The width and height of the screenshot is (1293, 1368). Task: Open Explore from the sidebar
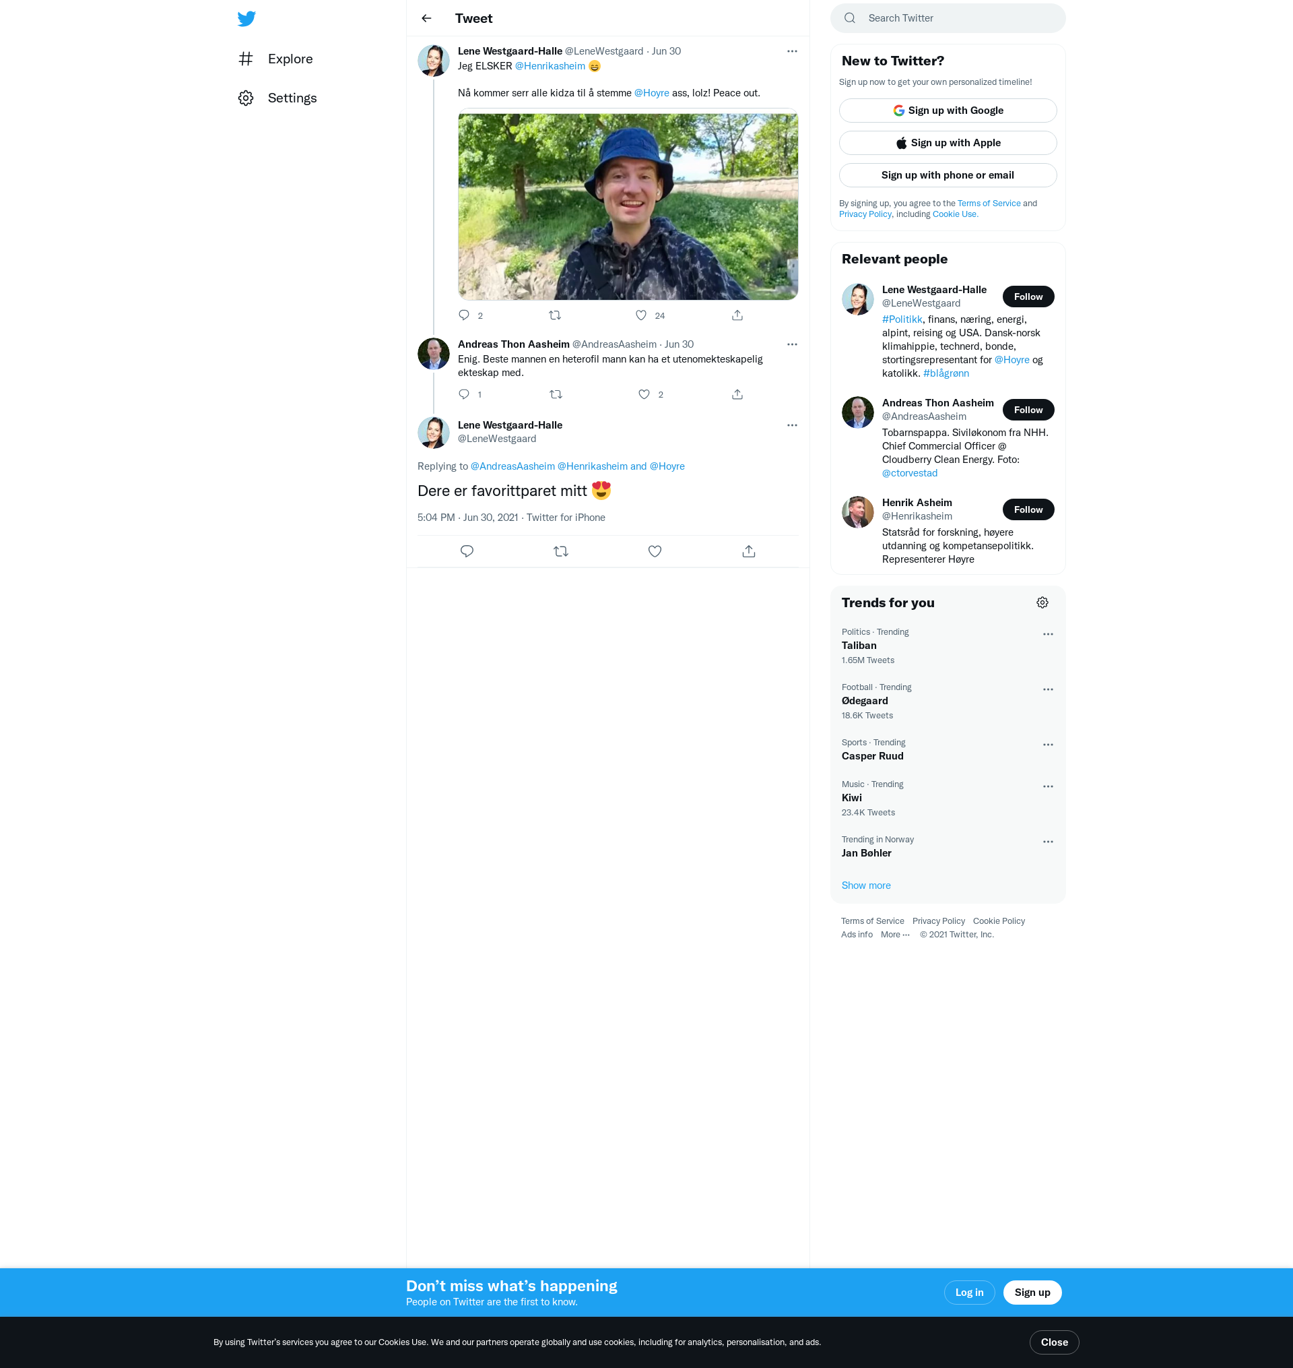pos(275,59)
